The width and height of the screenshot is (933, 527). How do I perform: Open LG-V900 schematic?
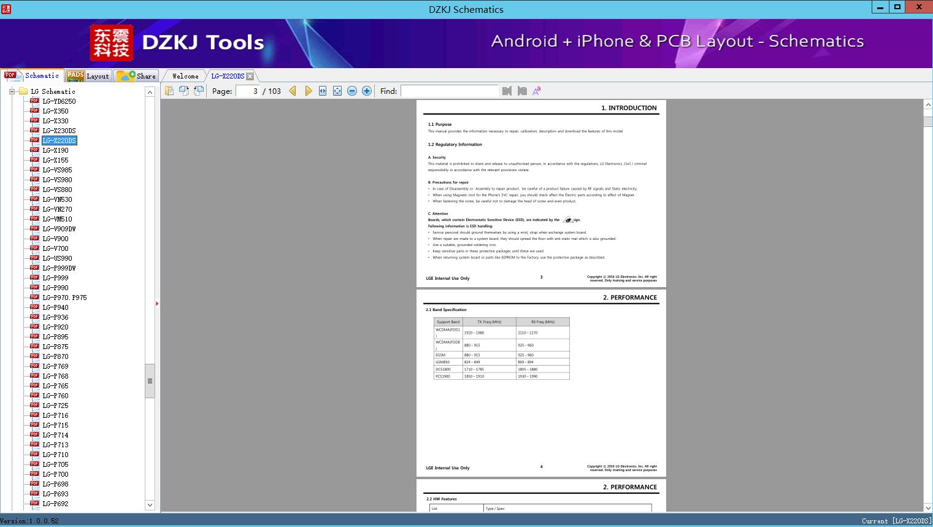tap(55, 239)
